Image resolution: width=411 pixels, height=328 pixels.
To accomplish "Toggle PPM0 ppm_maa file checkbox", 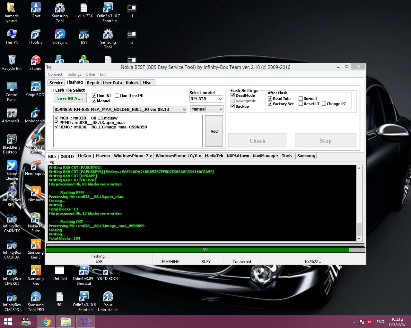I will click(57, 122).
